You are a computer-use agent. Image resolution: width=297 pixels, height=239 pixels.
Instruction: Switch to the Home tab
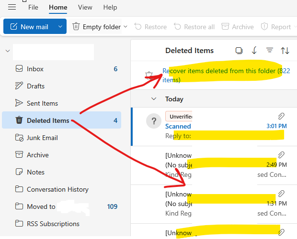(58, 7)
